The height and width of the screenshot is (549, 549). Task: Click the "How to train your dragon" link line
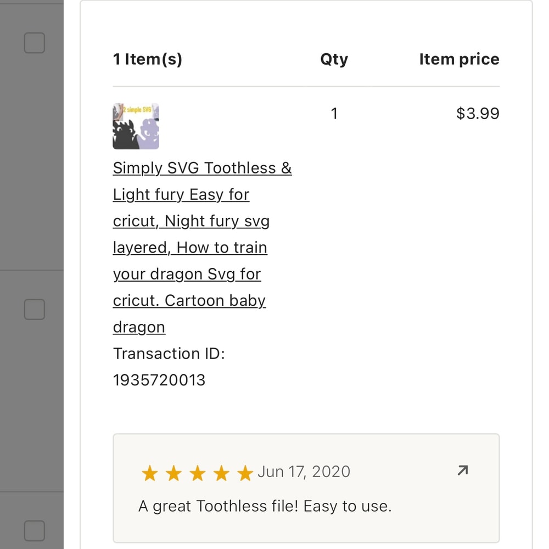(x=190, y=248)
